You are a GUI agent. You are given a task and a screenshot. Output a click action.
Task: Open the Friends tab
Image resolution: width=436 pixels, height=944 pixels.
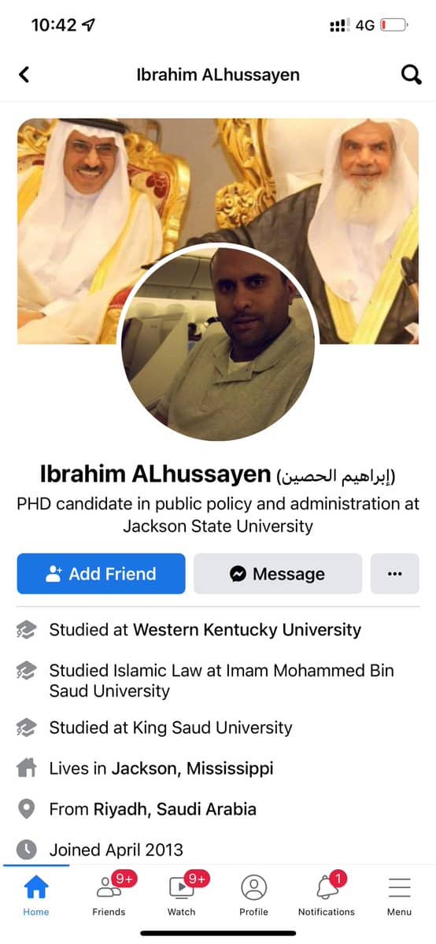click(x=109, y=895)
